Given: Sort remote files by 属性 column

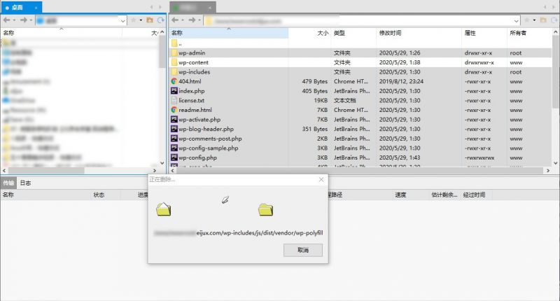Looking at the screenshot, I should 484,33.
